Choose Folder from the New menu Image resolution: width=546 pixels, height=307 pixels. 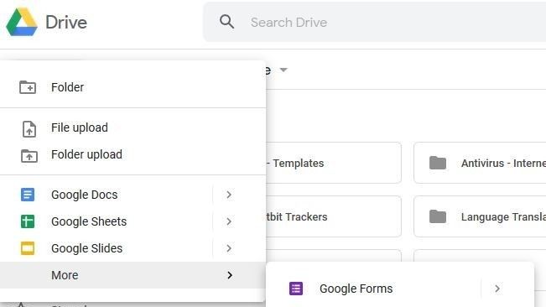click(133, 87)
